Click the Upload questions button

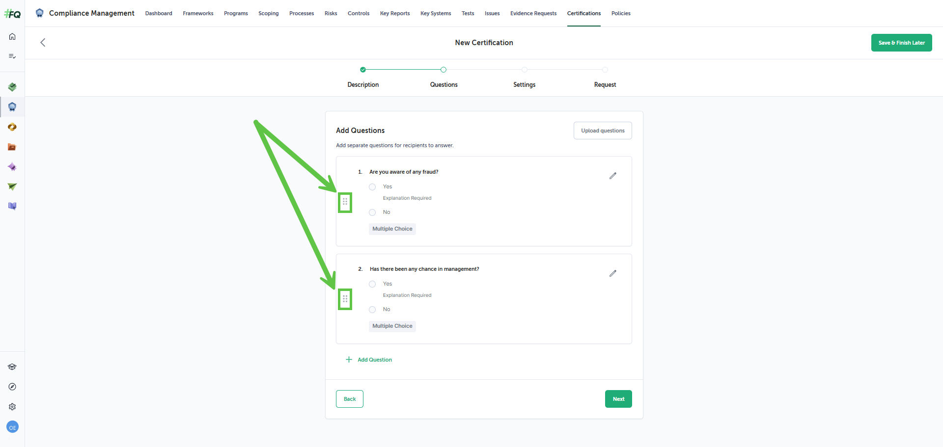pyautogui.click(x=603, y=131)
